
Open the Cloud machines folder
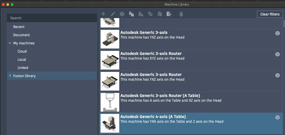22,51
